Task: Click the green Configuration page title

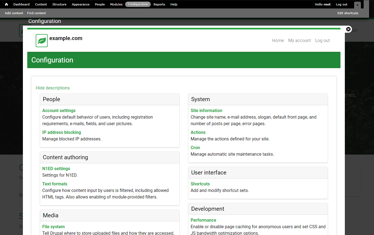Action: (x=52, y=60)
